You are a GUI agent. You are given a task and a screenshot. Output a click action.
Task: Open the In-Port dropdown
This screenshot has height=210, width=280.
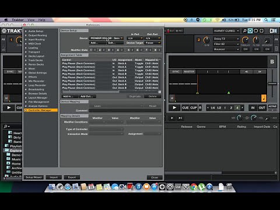(x=135, y=38)
